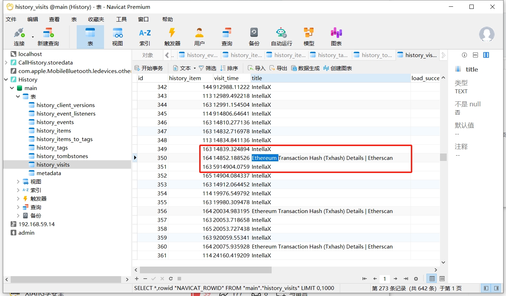Screen dimensions: 506x296
Task: Switch to the history_to... tab
Action: (373, 55)
